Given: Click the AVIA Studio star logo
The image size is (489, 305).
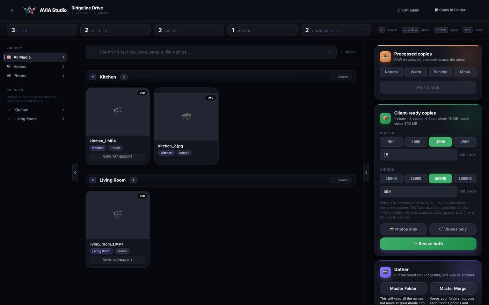Looking at the screenshot, I should (x=29, y=10).
